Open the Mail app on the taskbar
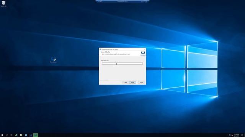Viewport: 245px width, 137px height. coord(26,135)
